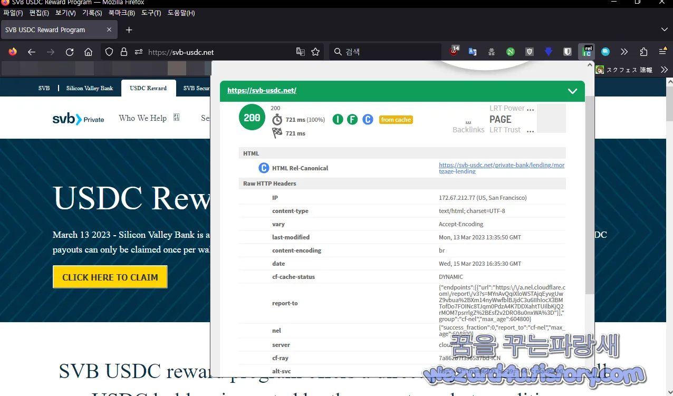
Task: Open the 파일(F) menu
Action: coord(13,13)
